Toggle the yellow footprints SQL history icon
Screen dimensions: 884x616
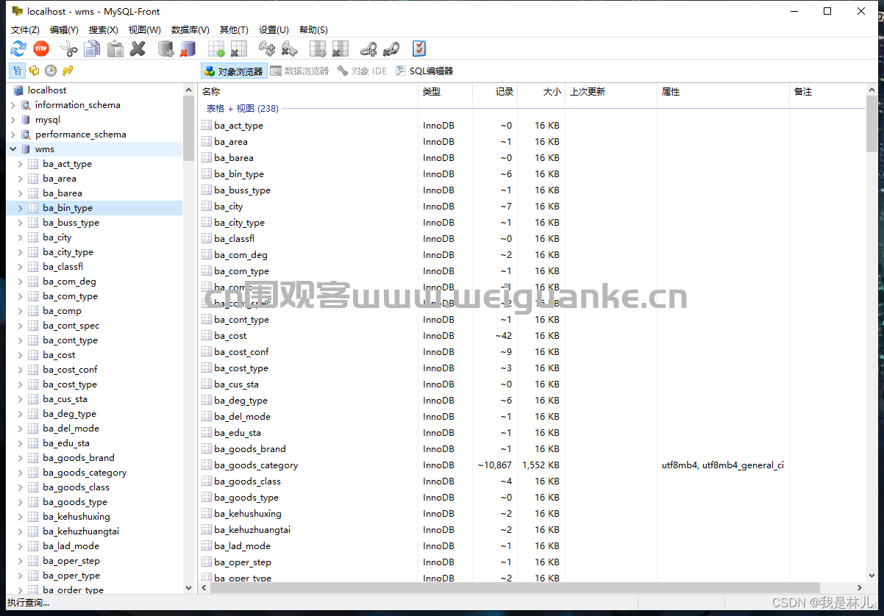68,71
